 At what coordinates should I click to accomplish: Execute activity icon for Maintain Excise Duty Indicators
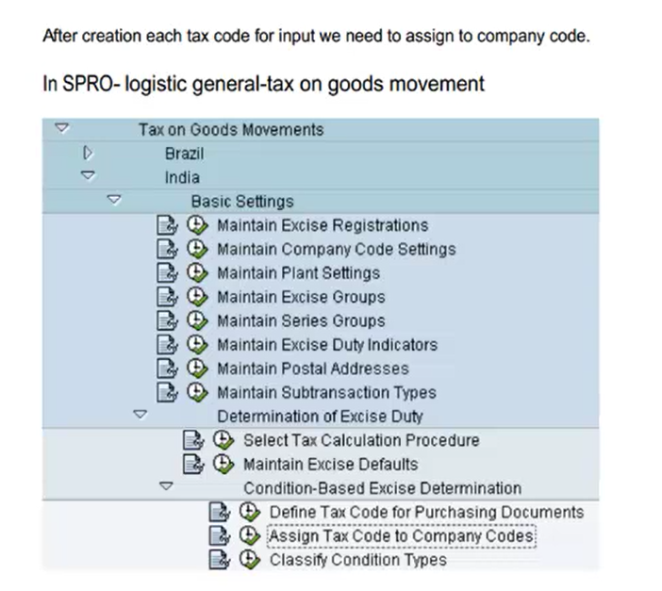(197, 344)
